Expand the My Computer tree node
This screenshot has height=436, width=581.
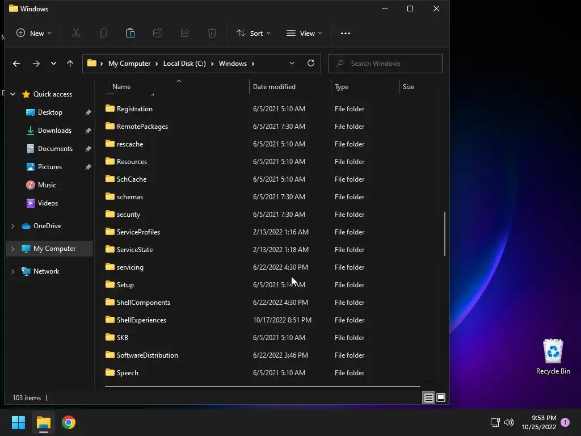13,249
